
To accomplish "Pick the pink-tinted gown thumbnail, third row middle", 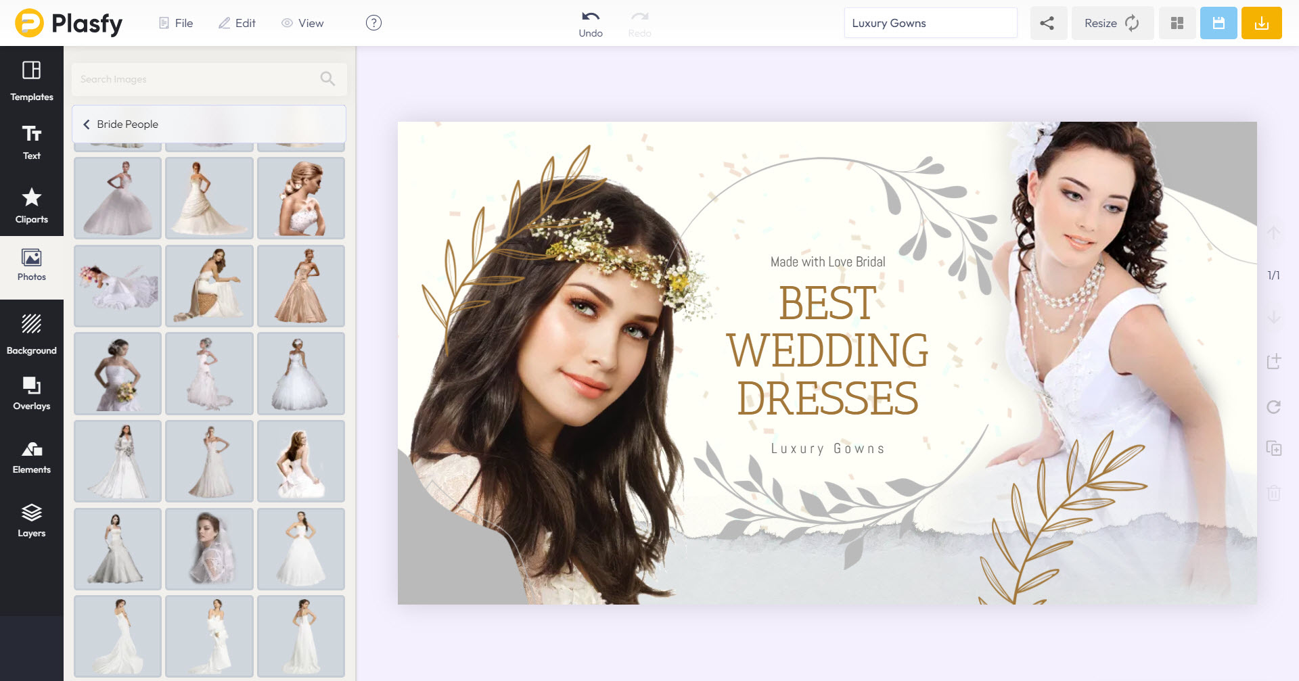I will pyautogui.click(x=209, y=373).
